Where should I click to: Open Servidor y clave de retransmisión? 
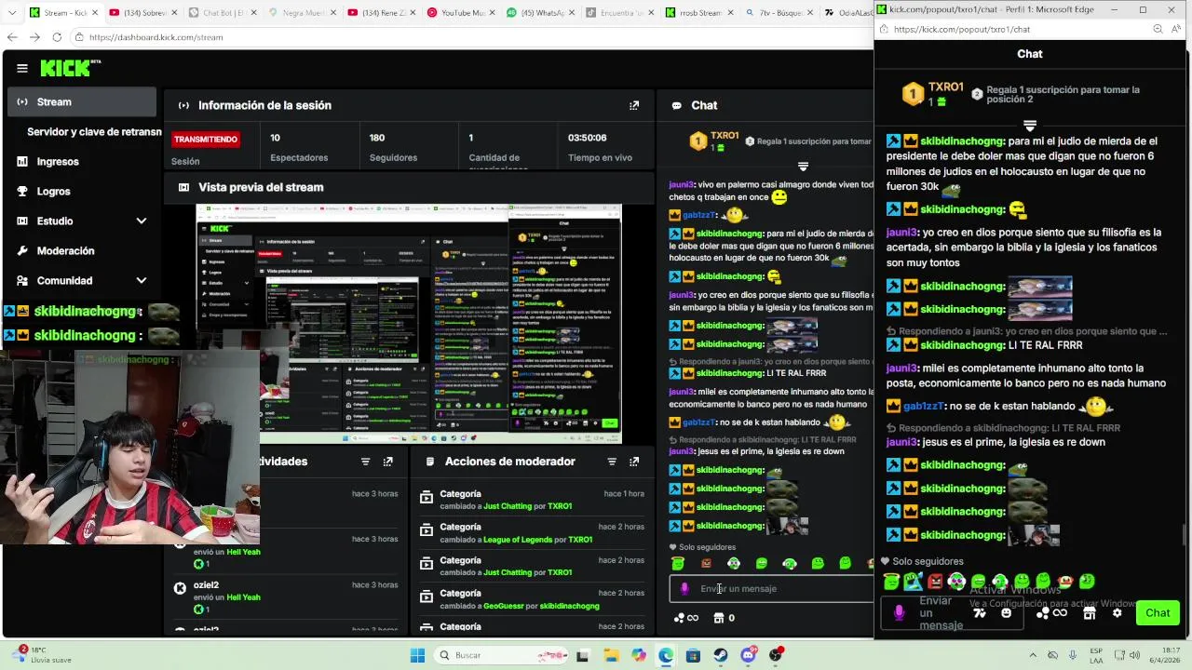coord(94,131)
